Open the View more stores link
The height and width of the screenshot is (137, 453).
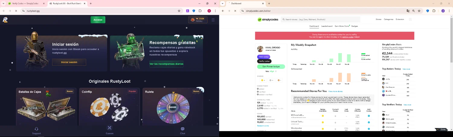click(x=335, y=91)
